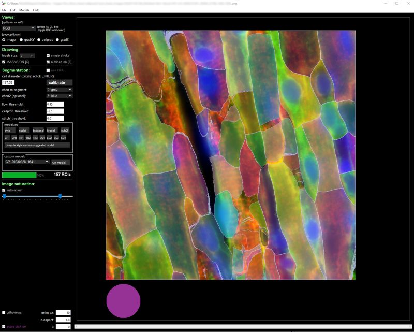
Task: Select the cyto model in model zoo
Action: pyautogui.click(x=10, y=131)
